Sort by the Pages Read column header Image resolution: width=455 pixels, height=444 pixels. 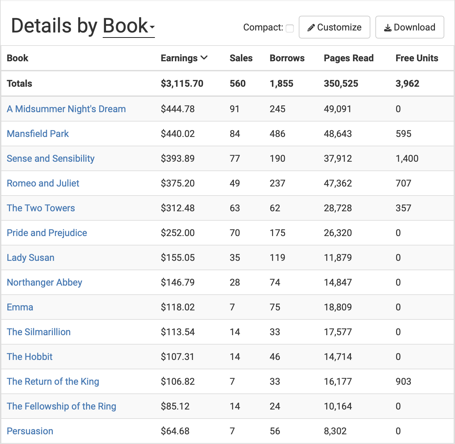click(x=349, y=58)
